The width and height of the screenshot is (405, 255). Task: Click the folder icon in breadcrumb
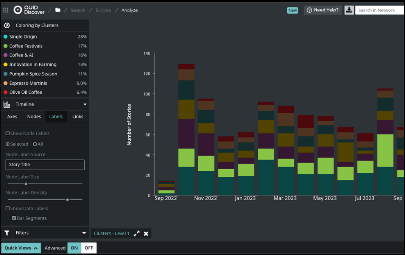pos(58,10)
